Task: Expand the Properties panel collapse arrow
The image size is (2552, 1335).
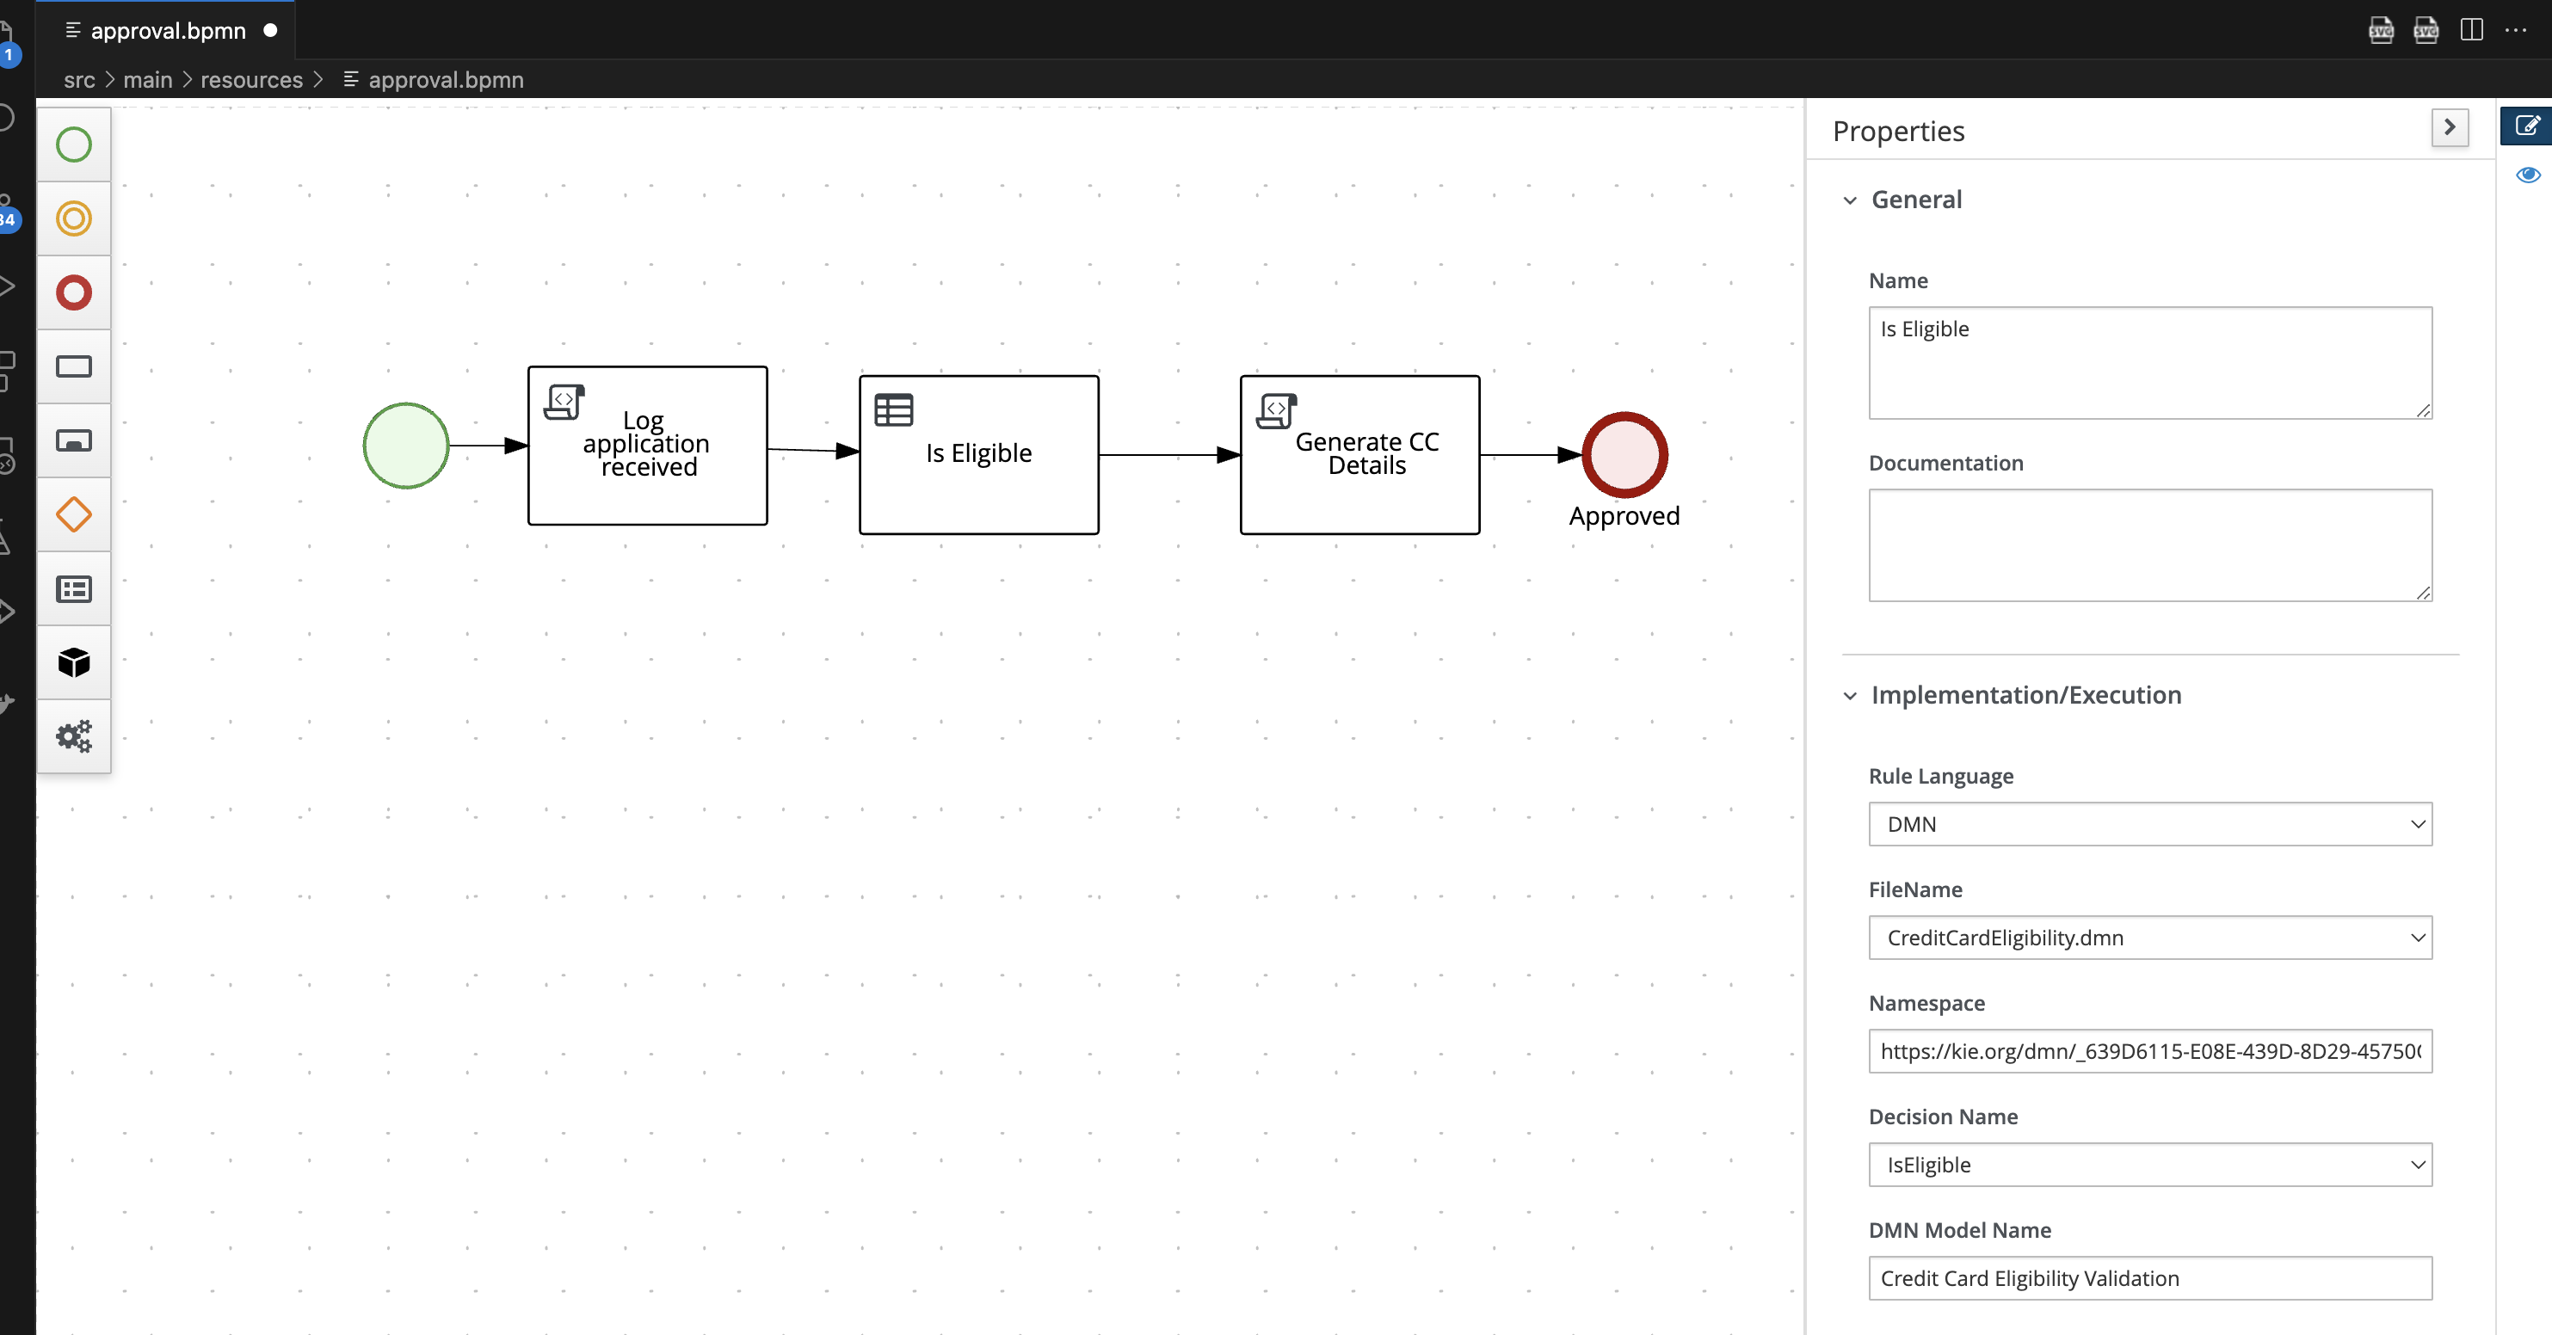Action: pos(2450,128)
